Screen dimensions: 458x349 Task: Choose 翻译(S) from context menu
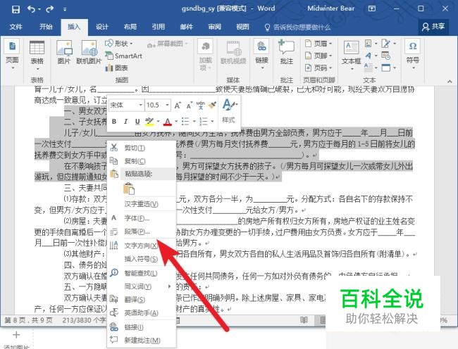(x=142, y=300)
